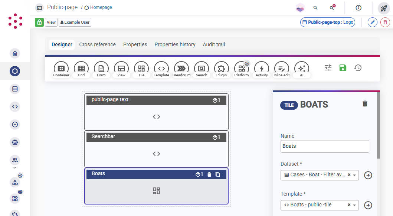Open the circled dropdown sidebar icon
393x216 pixels.
tap(15, 124)
